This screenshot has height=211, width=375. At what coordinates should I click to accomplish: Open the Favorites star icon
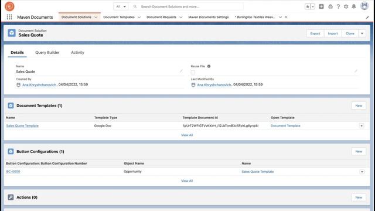pos(308,6)
